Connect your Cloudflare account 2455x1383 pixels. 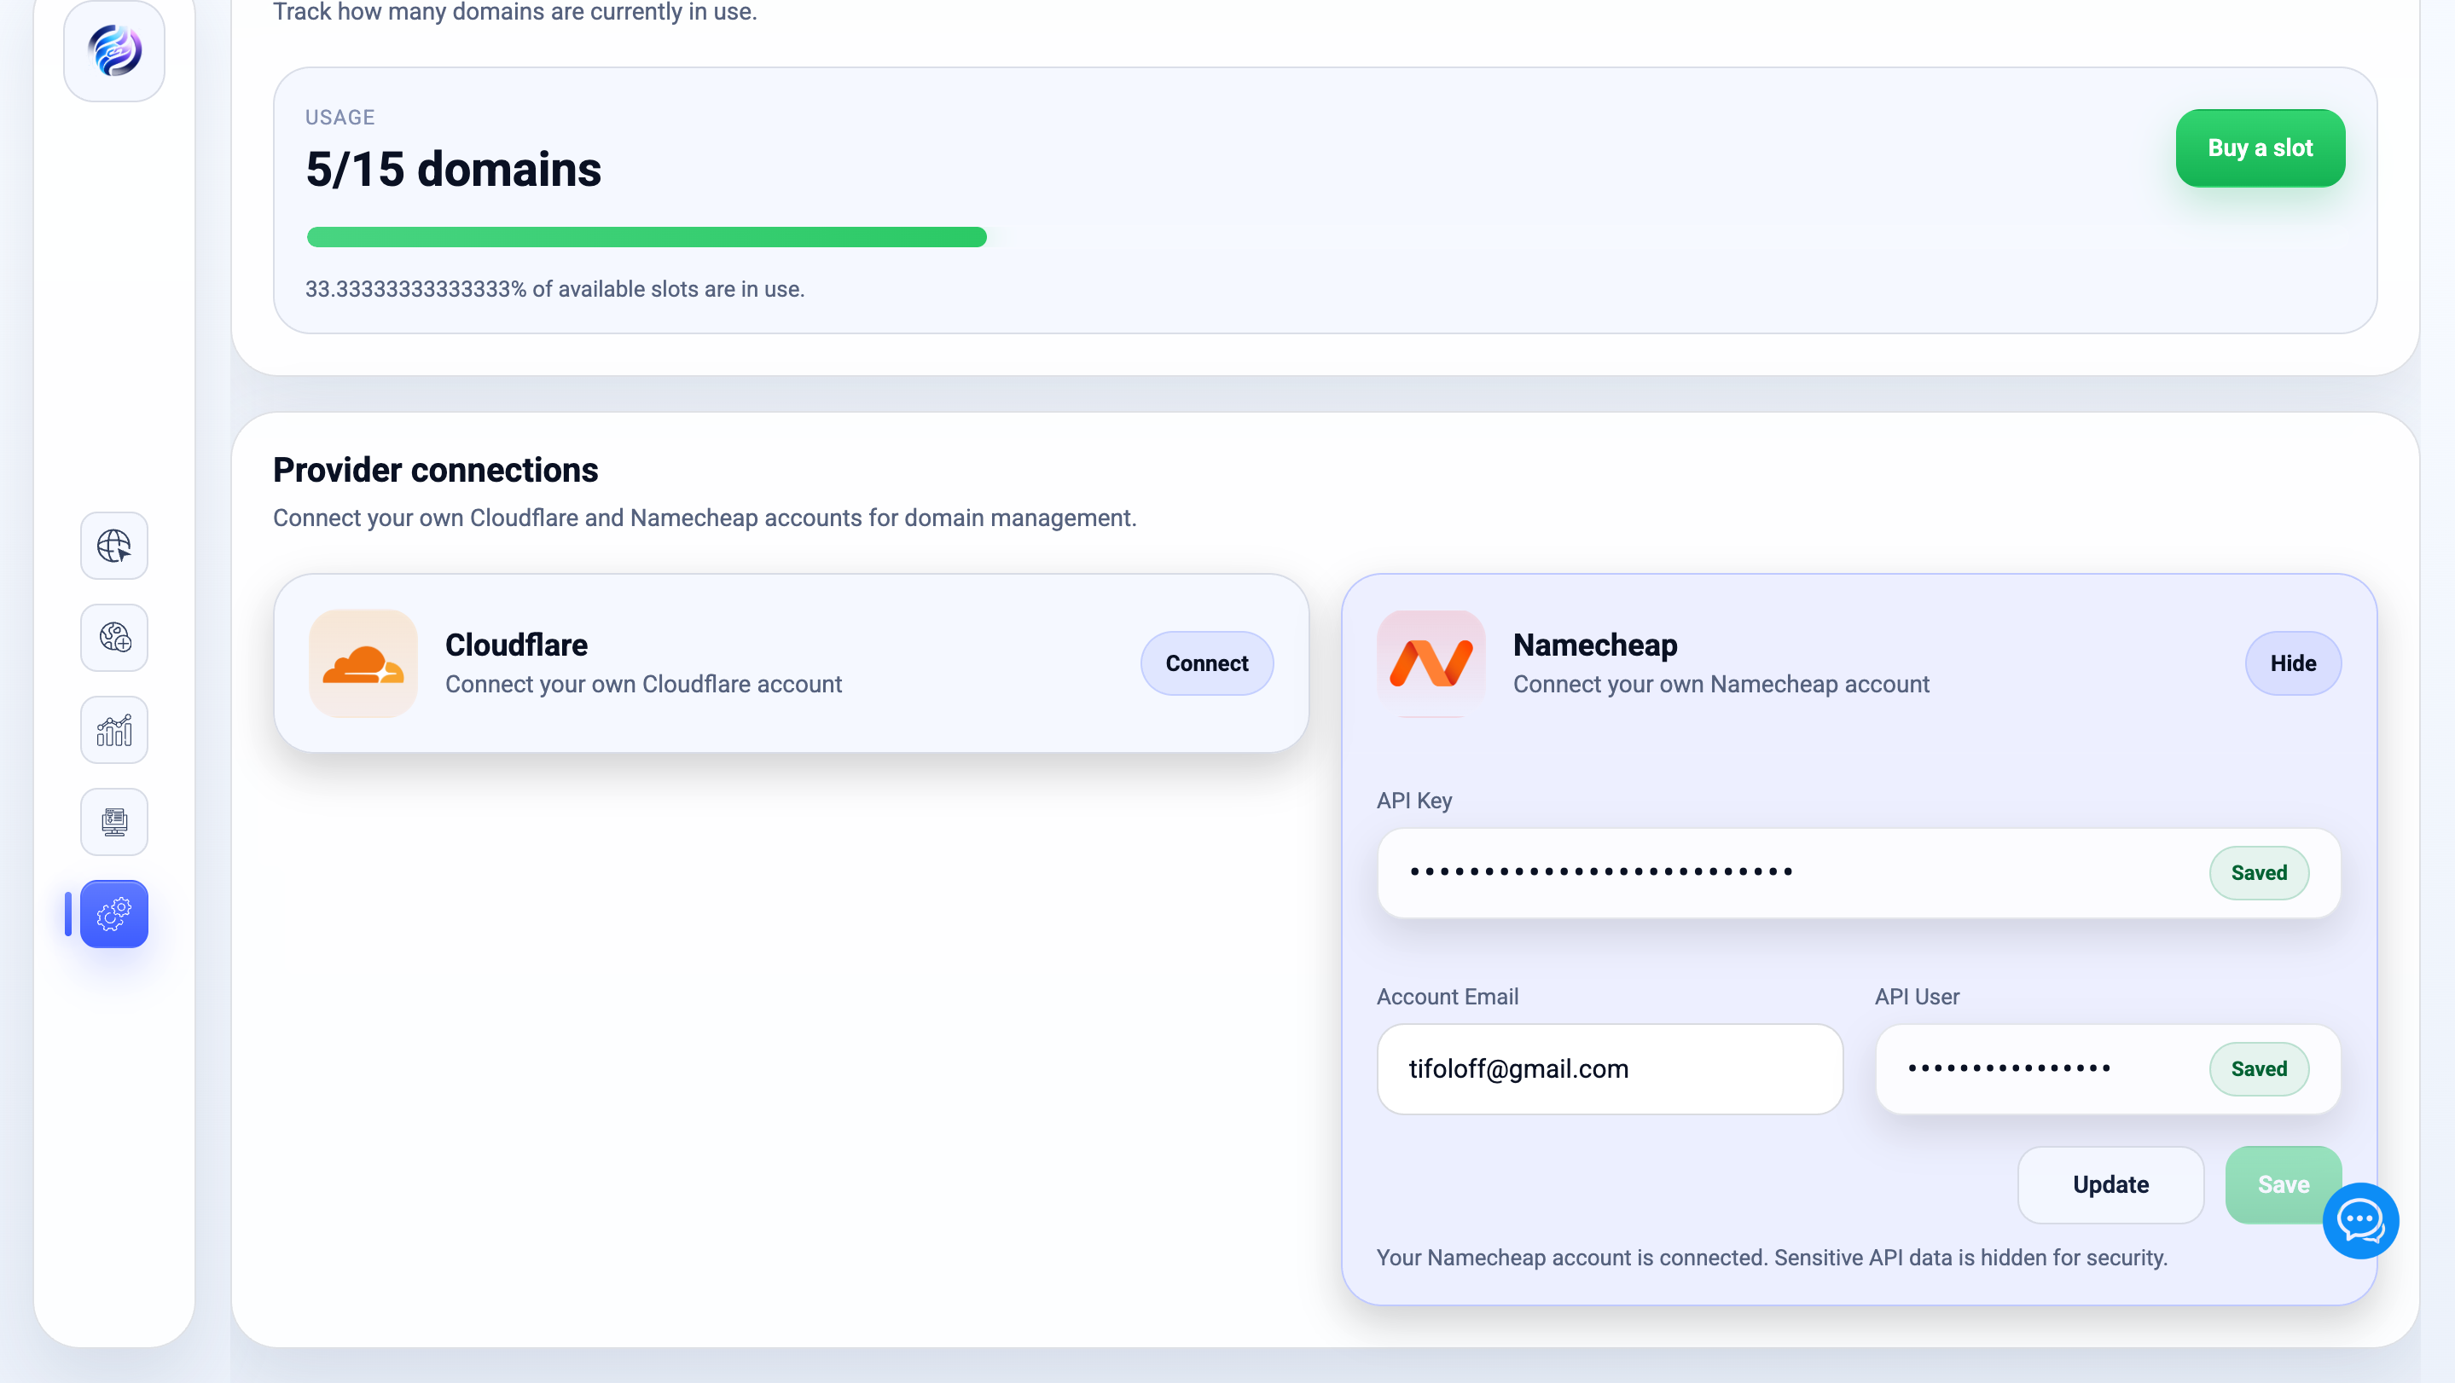click(1206, 663)
